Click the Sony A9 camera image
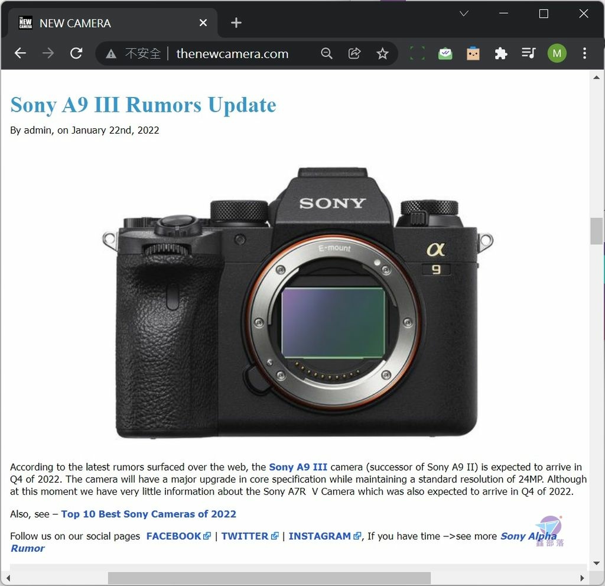Screen dimensions: 605x586 [x=298, y=303]
